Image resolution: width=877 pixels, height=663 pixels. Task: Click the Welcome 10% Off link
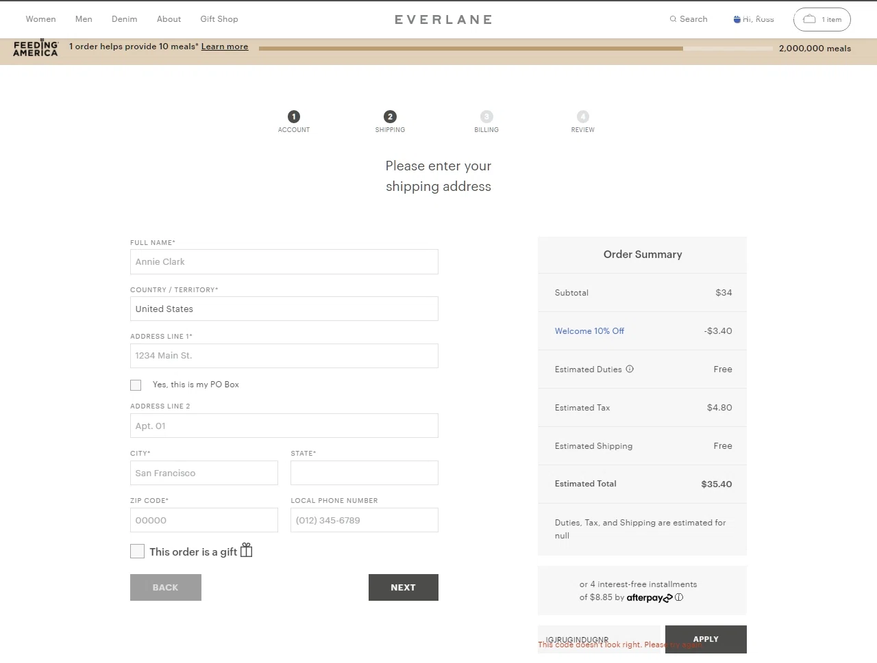pos(589,330)
